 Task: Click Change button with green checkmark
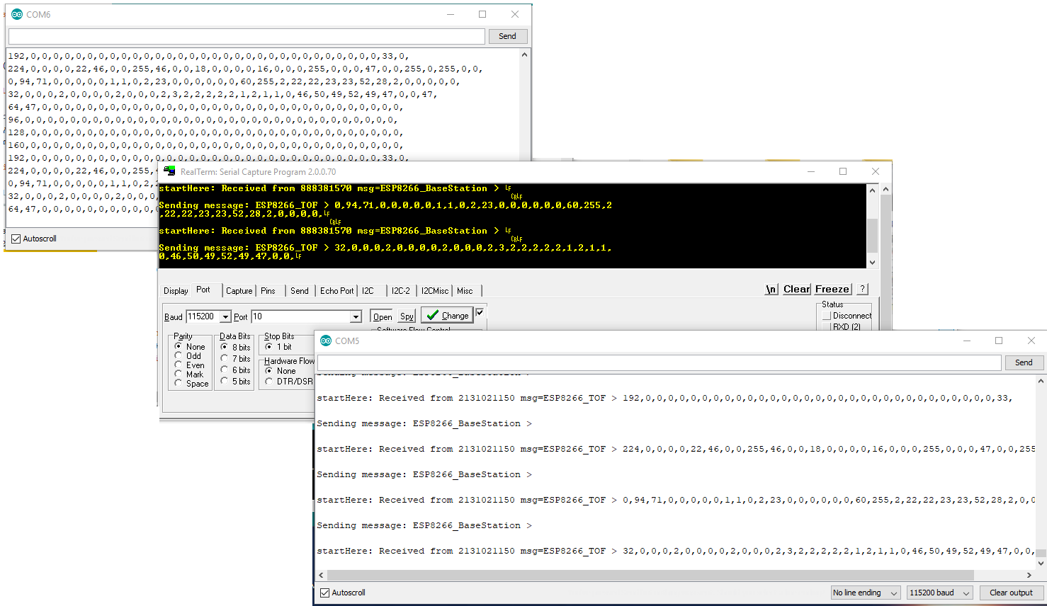448,315
